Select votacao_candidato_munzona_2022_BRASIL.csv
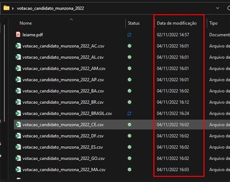230x182 pixels. pyautogui.click(x=67, y=114)
